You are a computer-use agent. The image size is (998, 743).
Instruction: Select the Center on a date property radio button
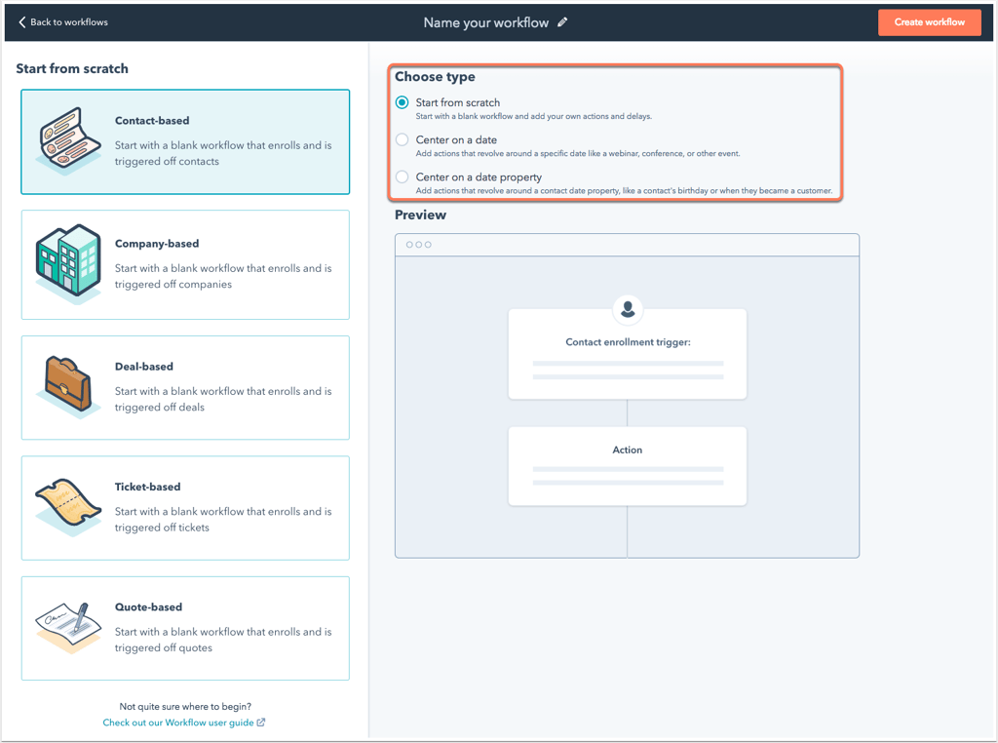[x=403, y=177]
